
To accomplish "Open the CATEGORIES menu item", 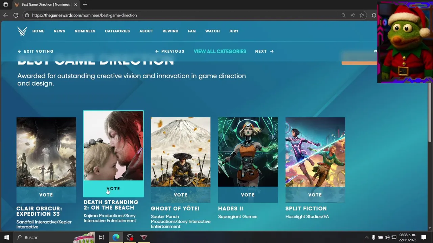I will pos(117,31).
